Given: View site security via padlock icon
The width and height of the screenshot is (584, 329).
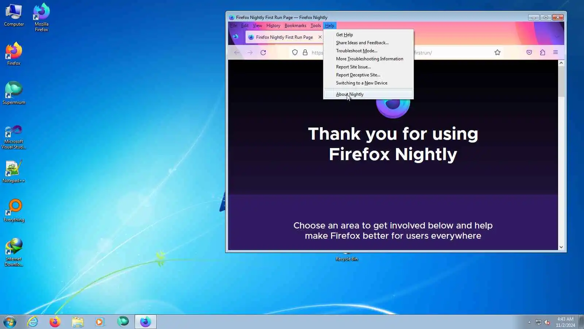Looking at the screenshot, I should coord(305,53).
